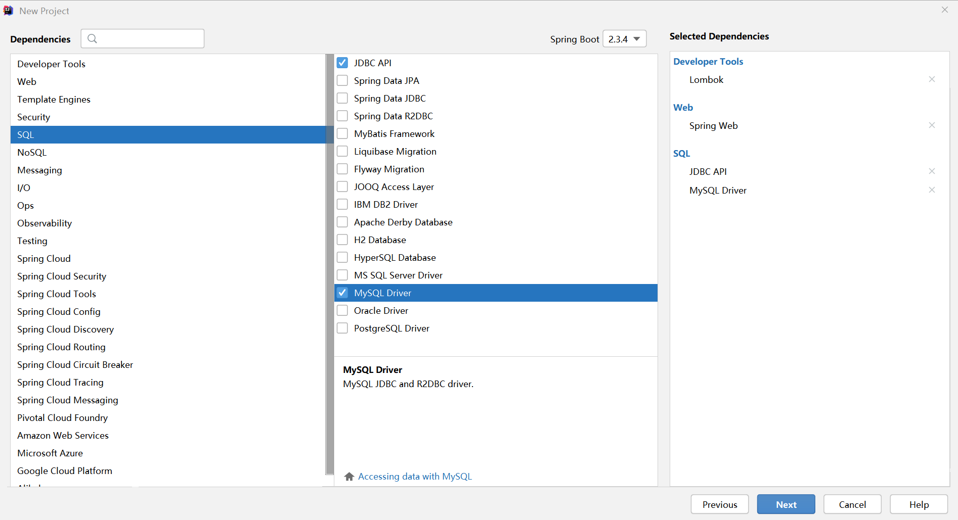Click the IntelliJ IDEA logo icon
Viewport: 958px width, 520px height.
coord(8,11)
